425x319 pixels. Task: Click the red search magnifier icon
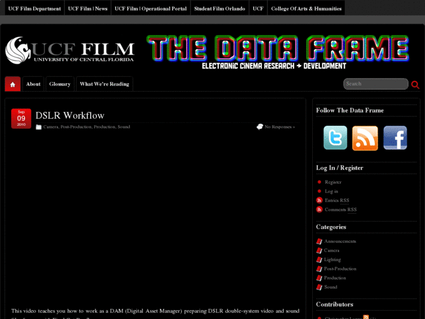point(415,85)
